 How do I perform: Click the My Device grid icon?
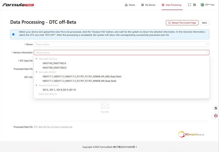coord(142,5)
